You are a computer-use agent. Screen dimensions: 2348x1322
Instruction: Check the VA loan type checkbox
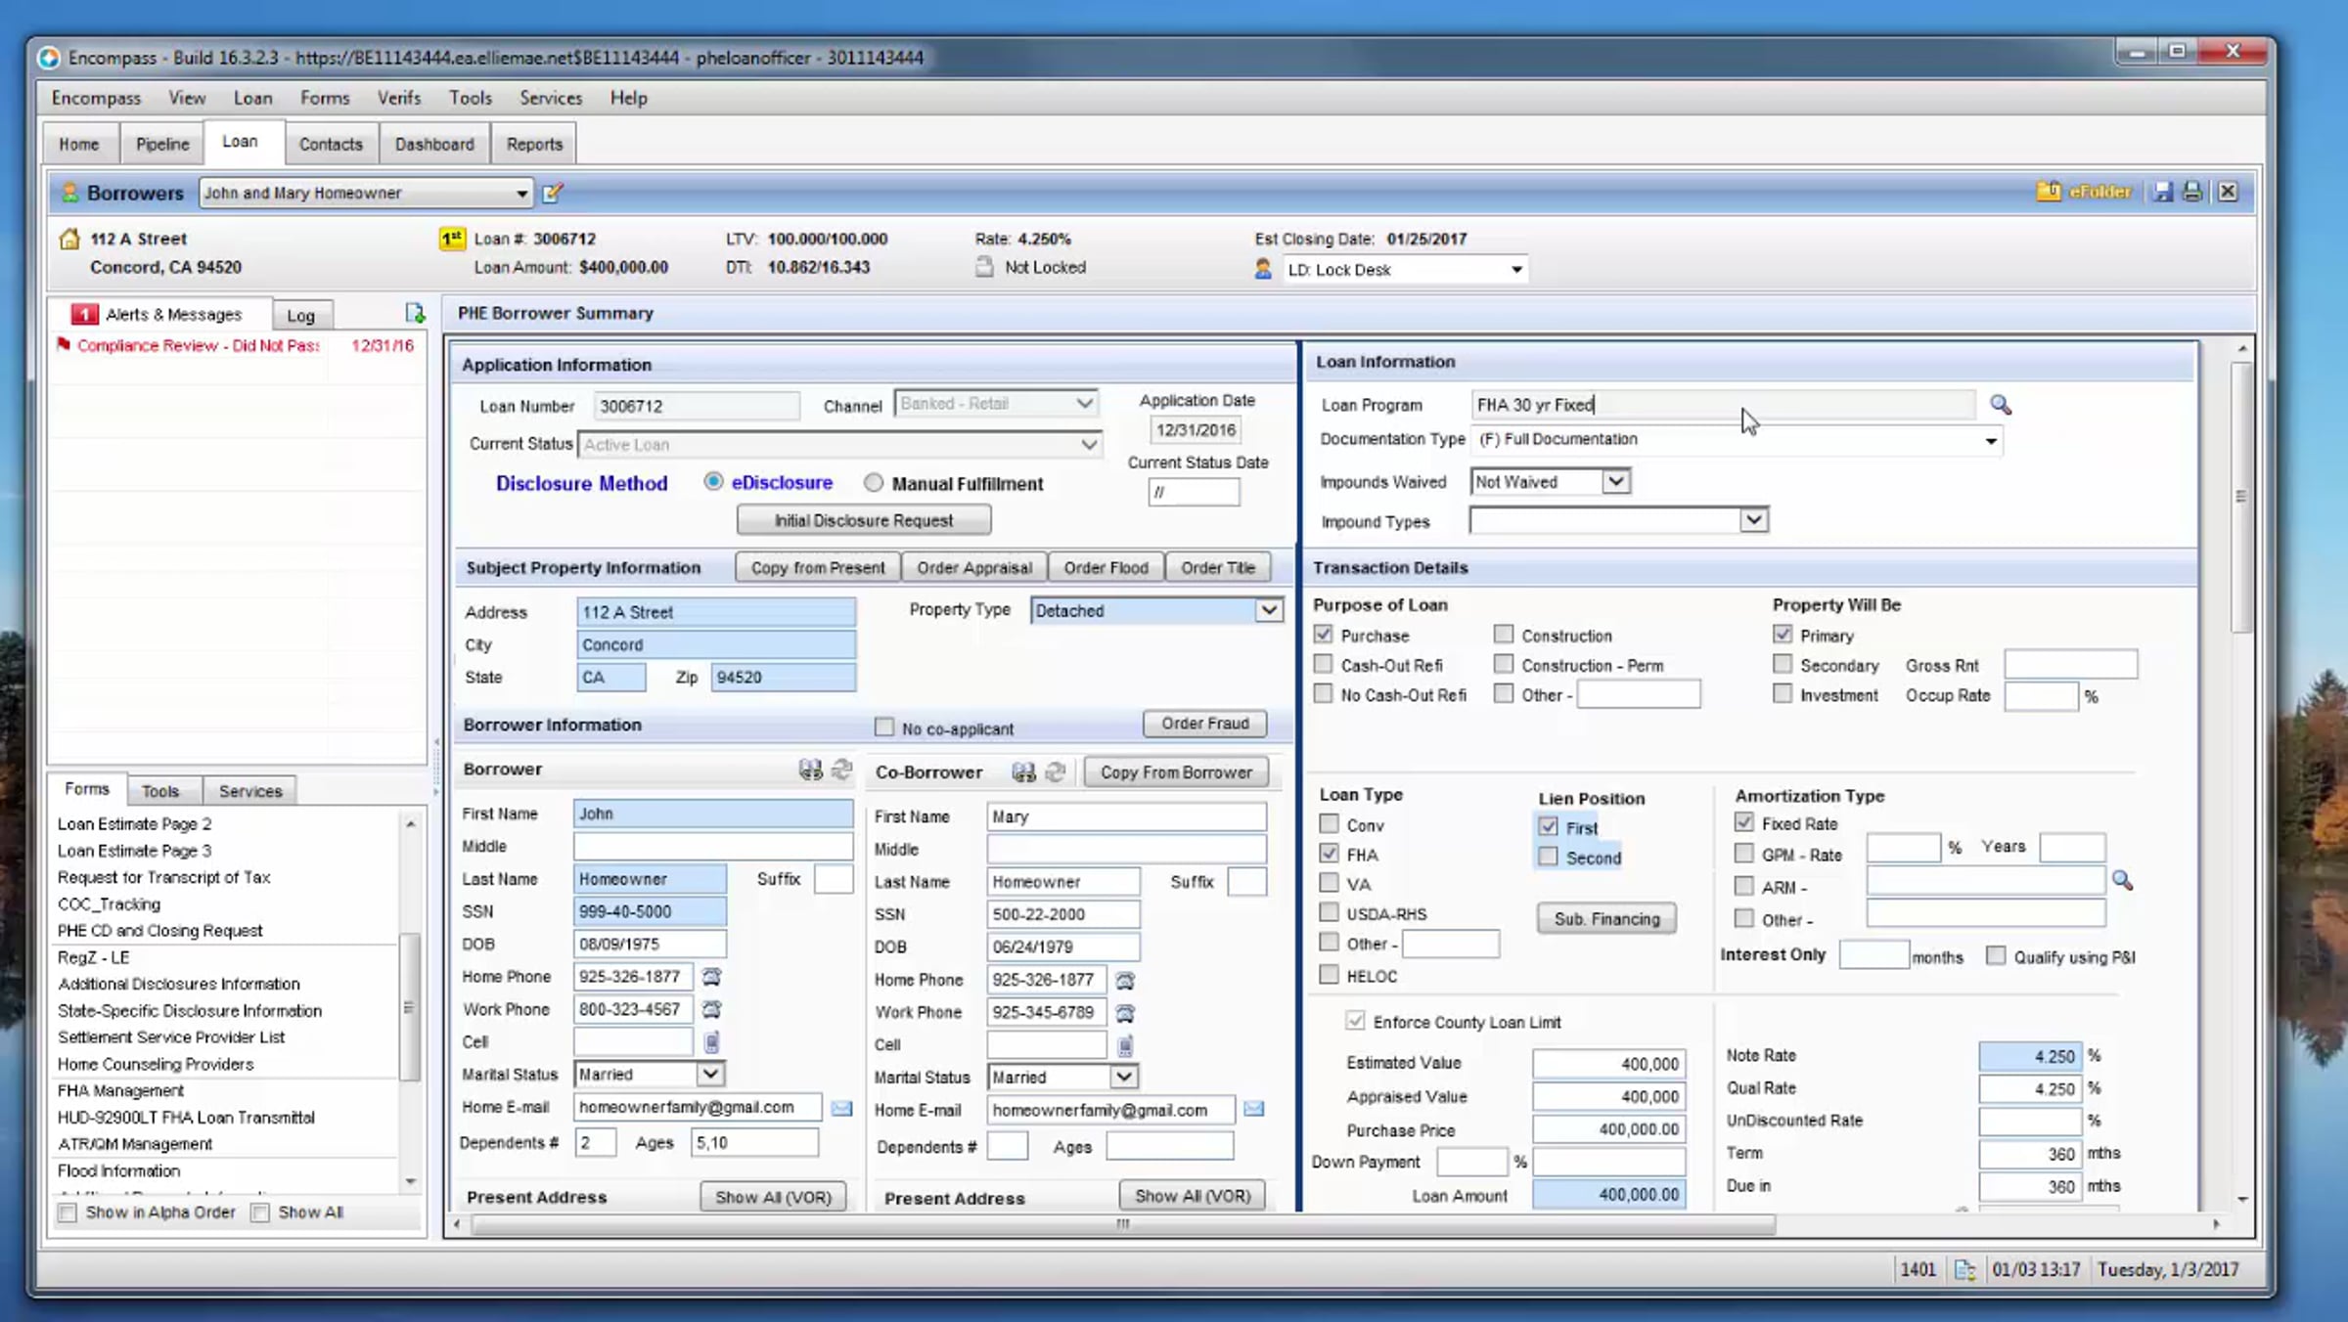(x=1329, y=883)
